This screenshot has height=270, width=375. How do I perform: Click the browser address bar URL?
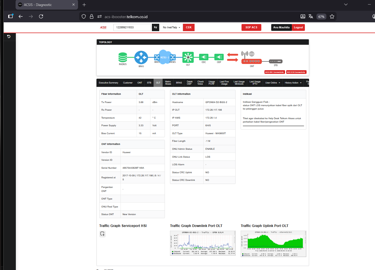coord(126,17)
